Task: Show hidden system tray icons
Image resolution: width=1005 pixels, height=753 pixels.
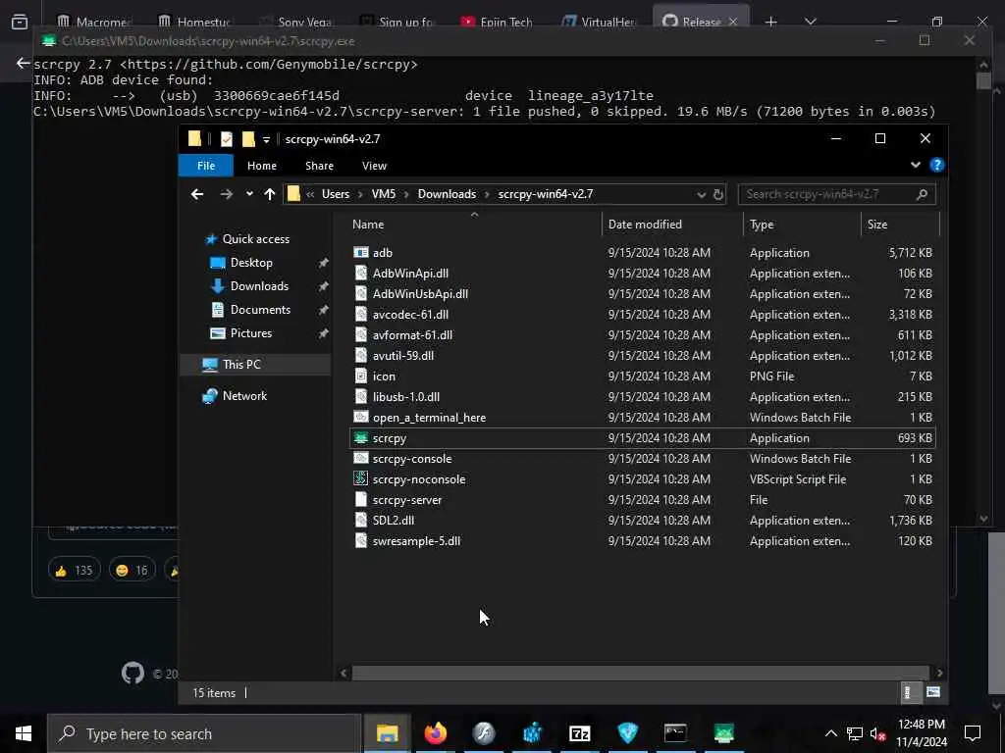Action: tap(830, 733)
